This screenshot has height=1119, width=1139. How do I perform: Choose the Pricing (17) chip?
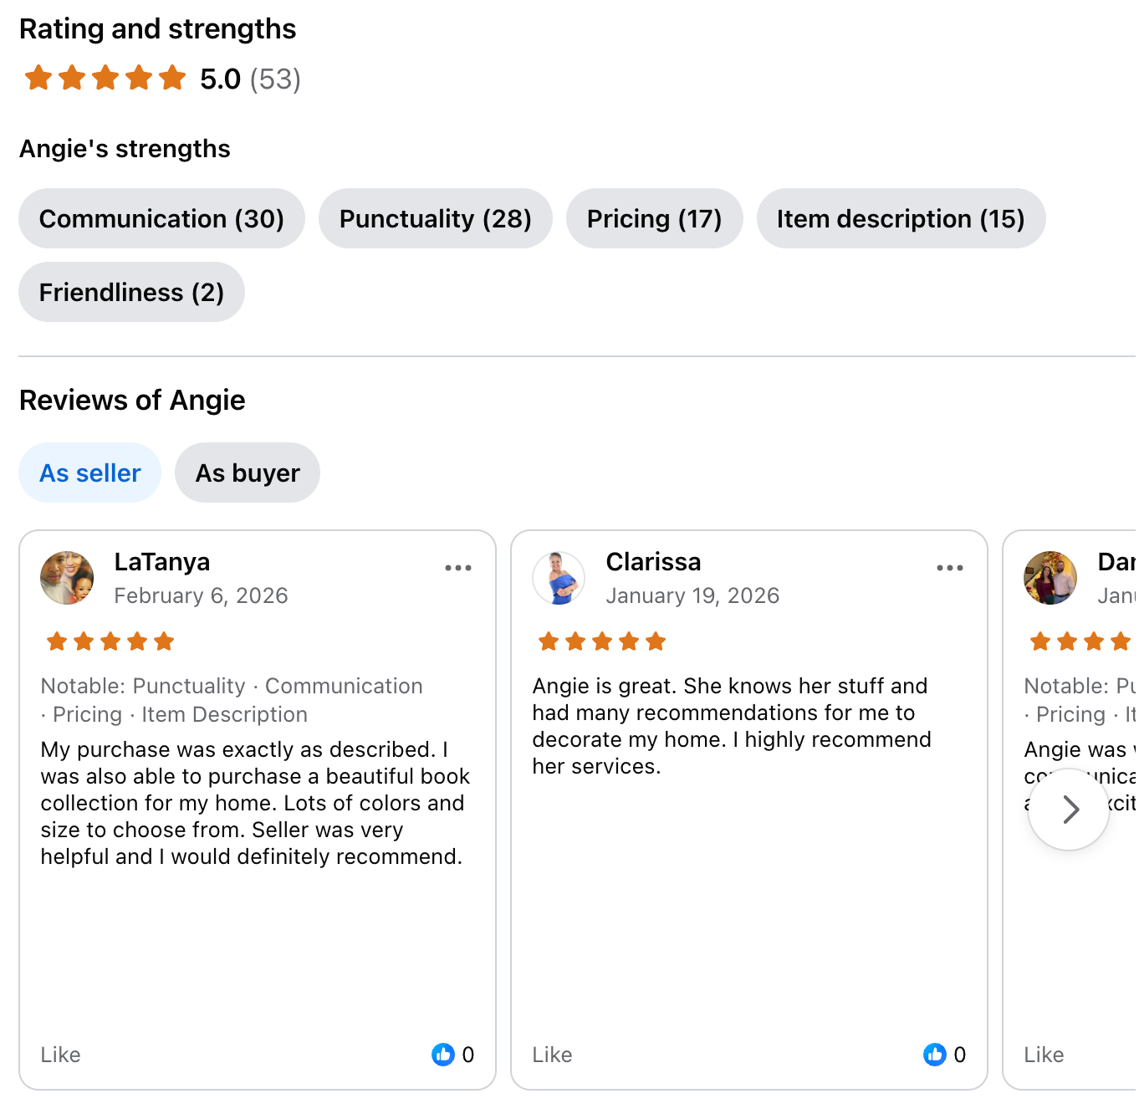pos(654,219)
